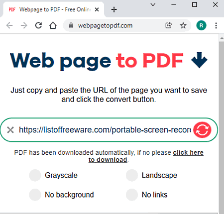Viewport: 224px width, 214px height.
Task: Enable the No background option
Action: point(35,195)
